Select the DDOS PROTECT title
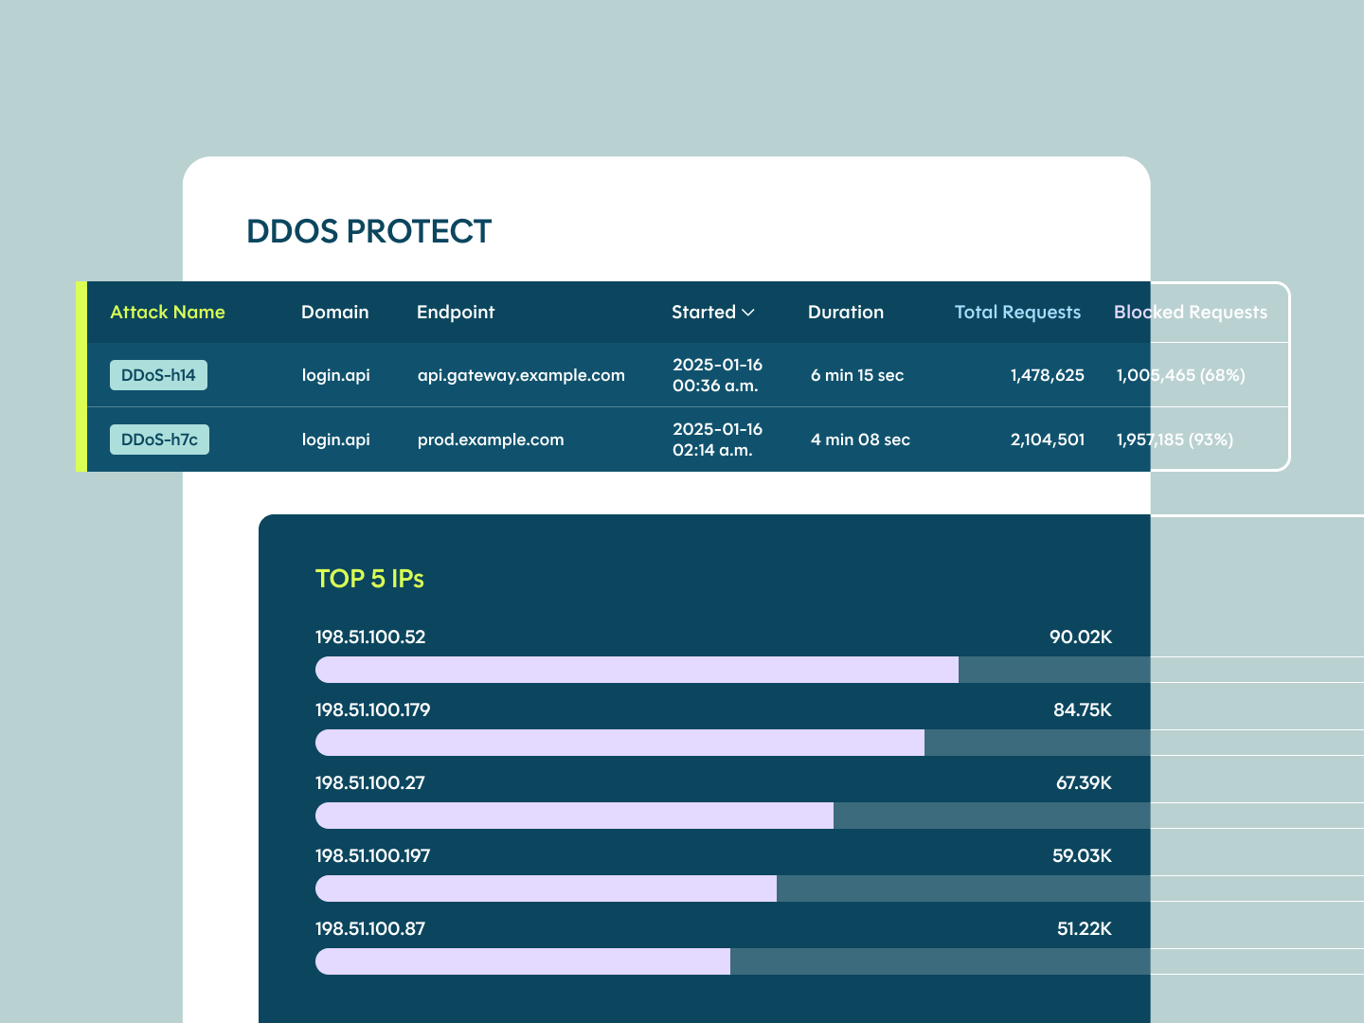Screen dimensions: 1364x1023 point(368,230)
